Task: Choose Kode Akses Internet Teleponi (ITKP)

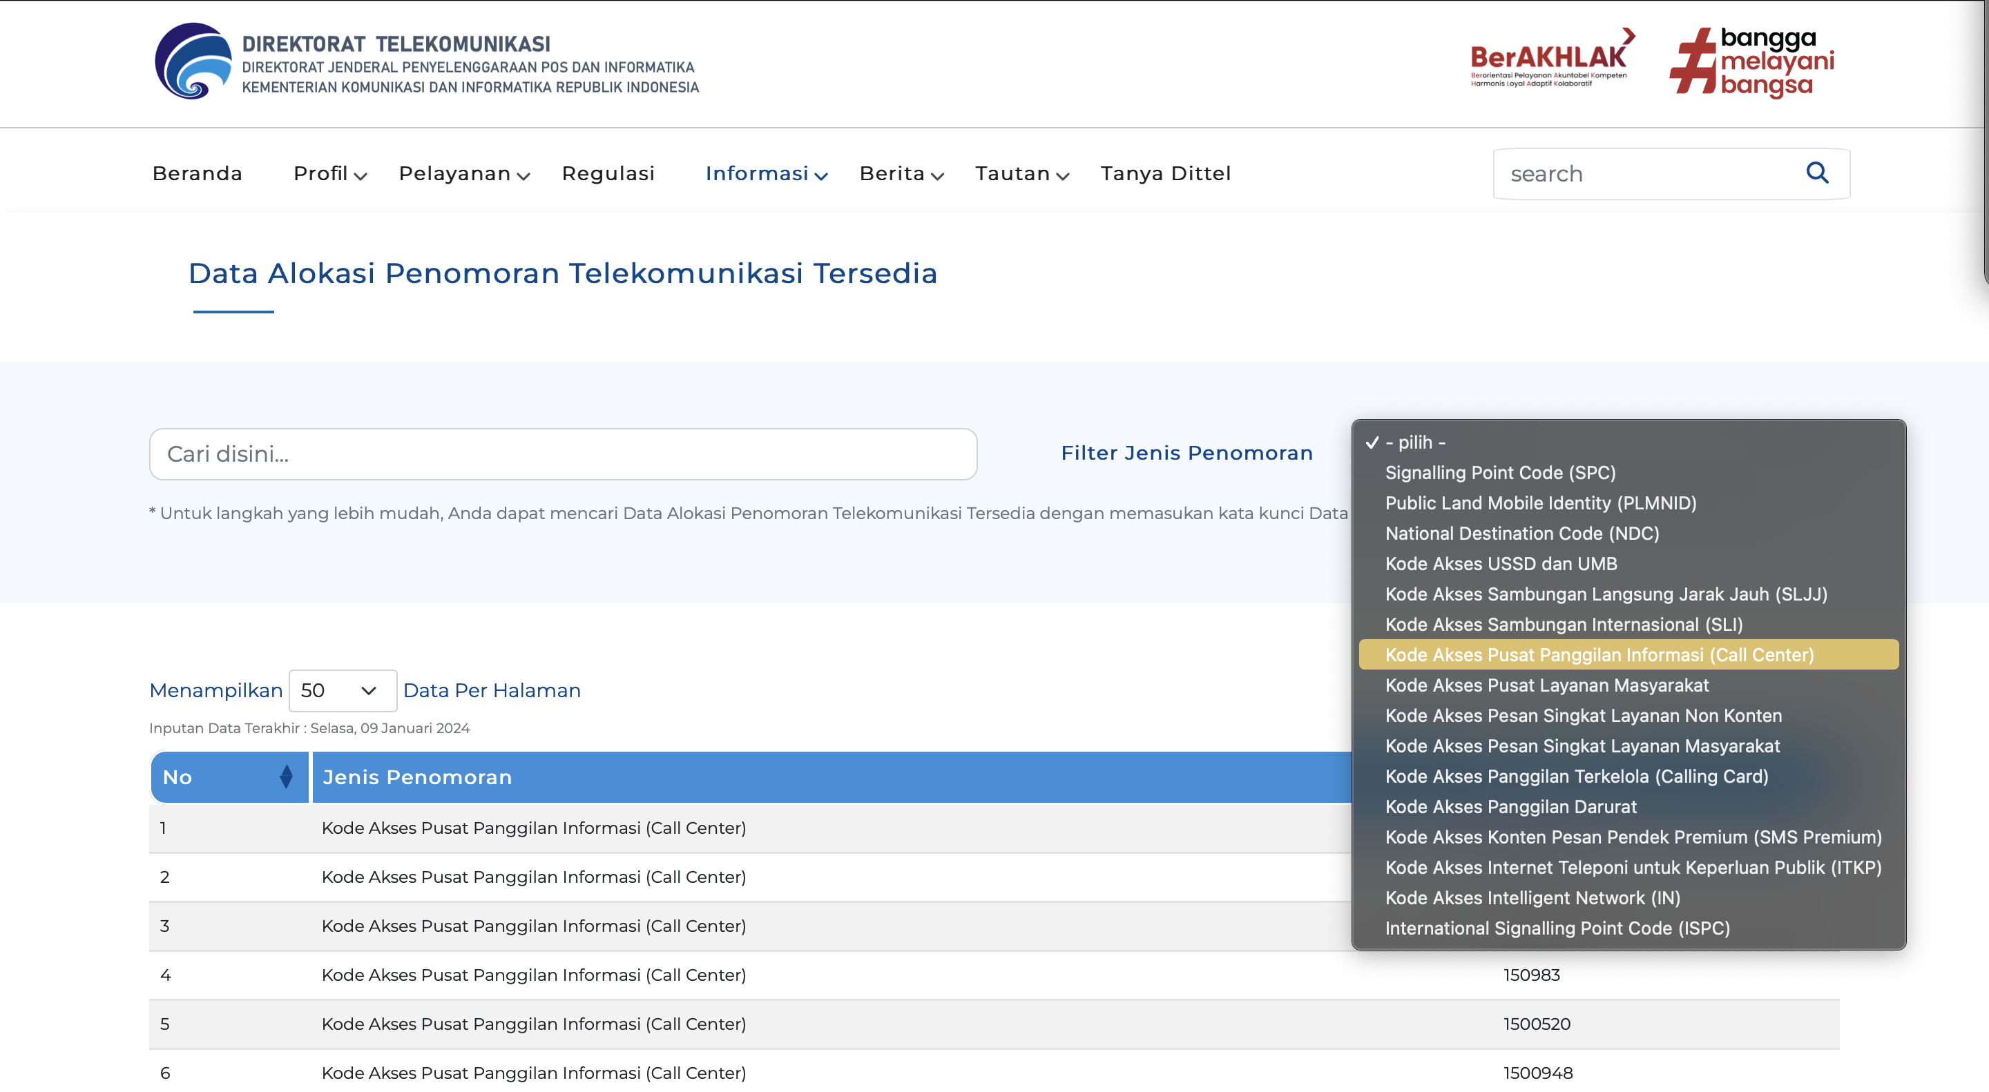Action: [1628, 867]
